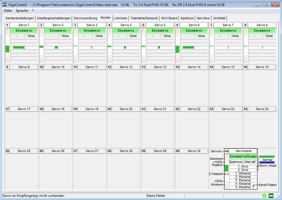Click the Einzelservo label of Servo 1
282x200 pixels.
coord(24,31)
